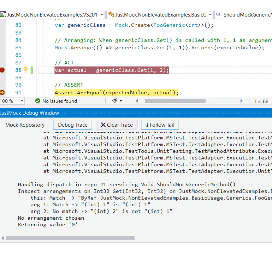Click the debug trace horizontal scrollbar thumb
The width and height of the screenshot is (272, 264).
click(70, 238)
